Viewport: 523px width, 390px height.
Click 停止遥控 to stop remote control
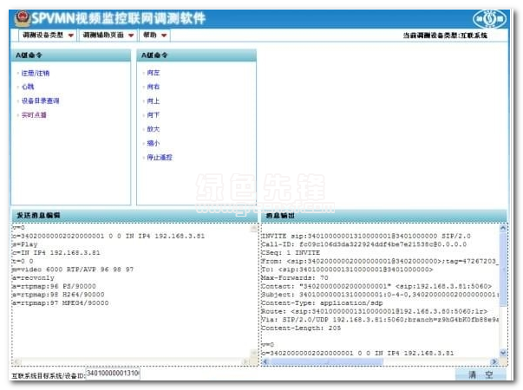click(160, 157)
